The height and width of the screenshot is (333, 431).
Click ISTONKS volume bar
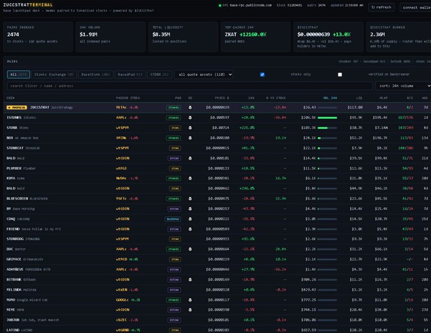point(327,118)
